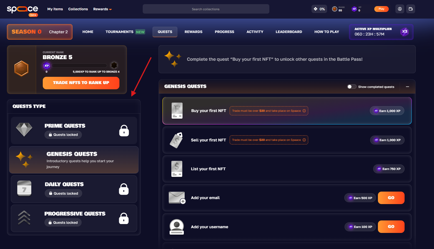Collapse the Genesis Quests section
The width and height of the screenshot is (434, 249).
407,87
